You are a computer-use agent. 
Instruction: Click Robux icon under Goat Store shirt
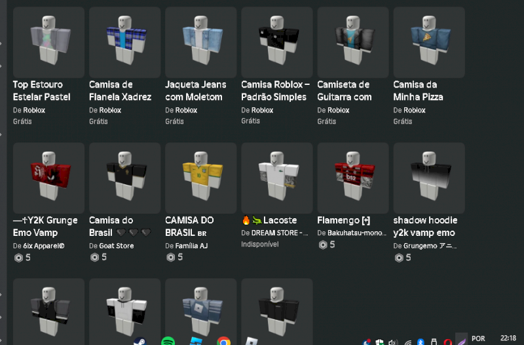[94, 257]
